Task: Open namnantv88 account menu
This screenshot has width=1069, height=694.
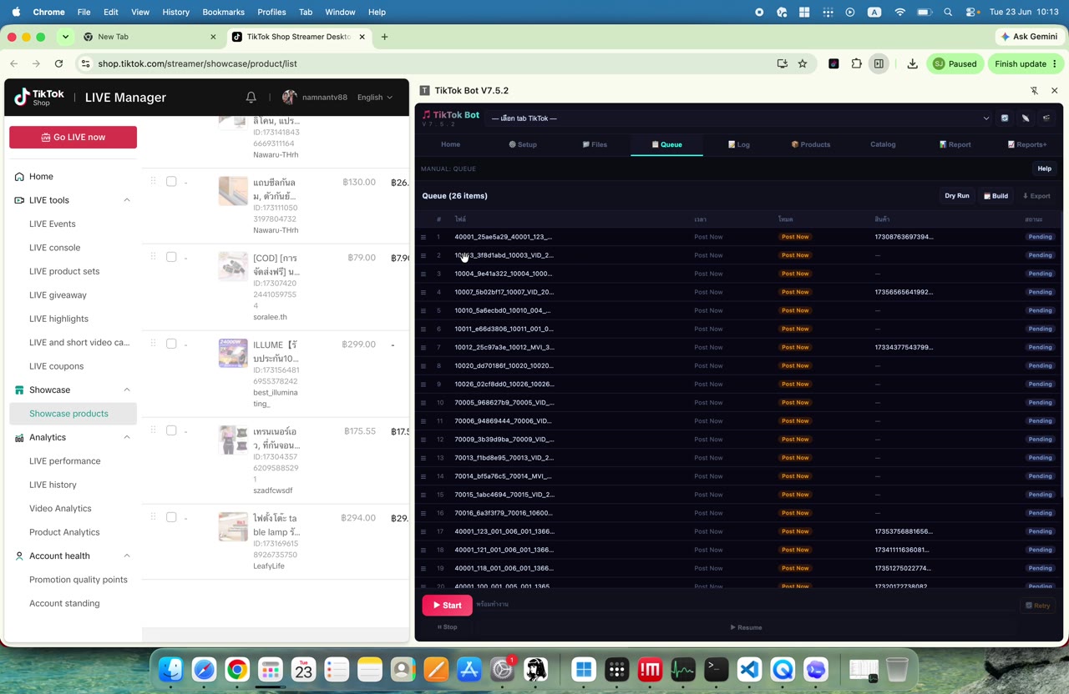Action: coord(315,98)
